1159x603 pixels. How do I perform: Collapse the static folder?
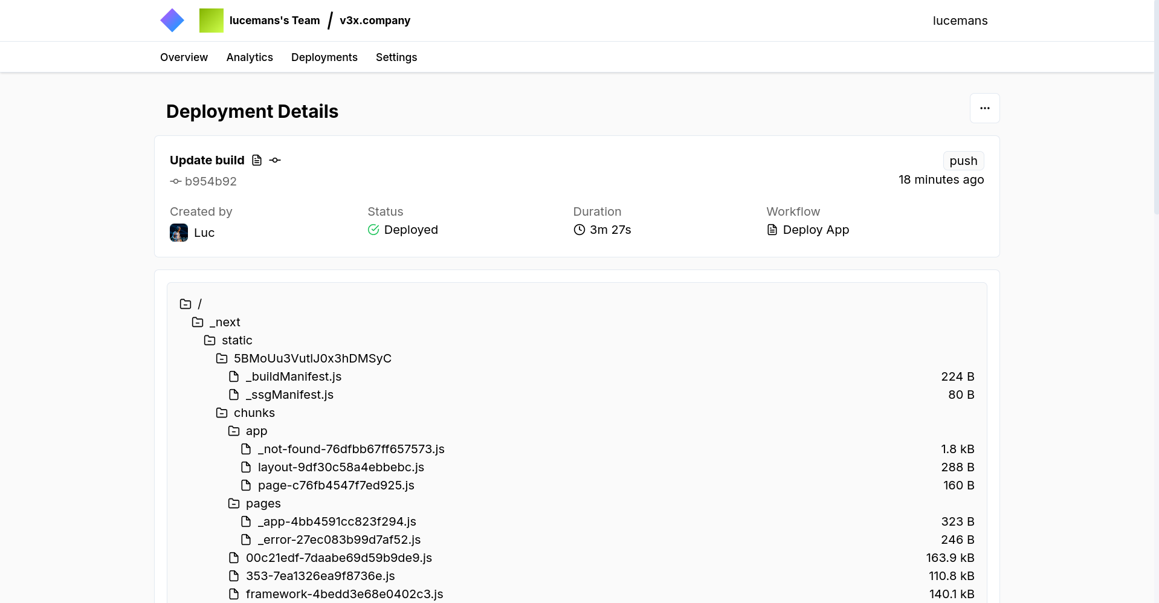tap(210, 340)
